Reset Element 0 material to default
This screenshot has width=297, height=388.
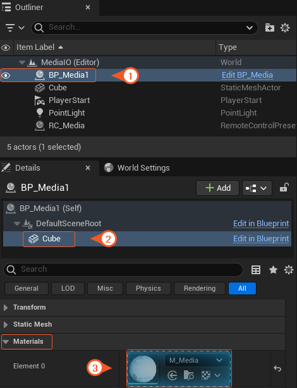[x=277, y=368]
